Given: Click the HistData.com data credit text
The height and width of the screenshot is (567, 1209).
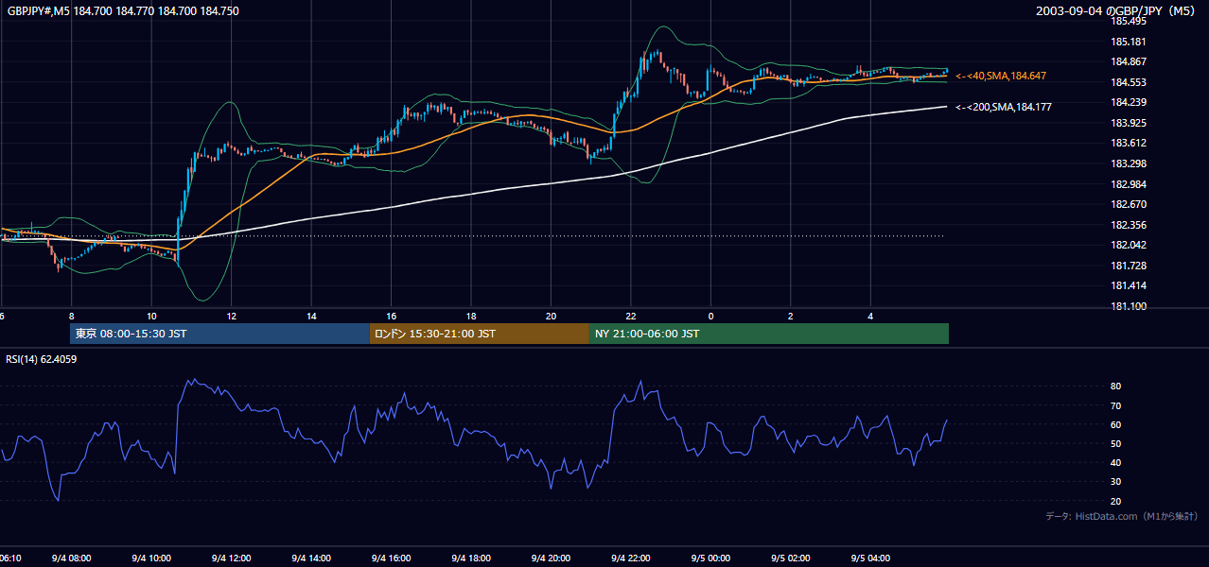Looking at the screenshot, I should 1122,516.
